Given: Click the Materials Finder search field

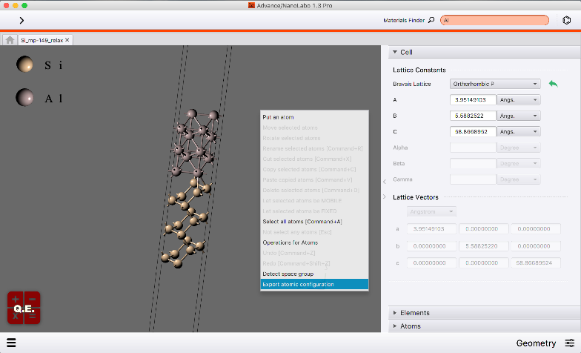Looking at the screenshot, I should click(x=495, y=21).
